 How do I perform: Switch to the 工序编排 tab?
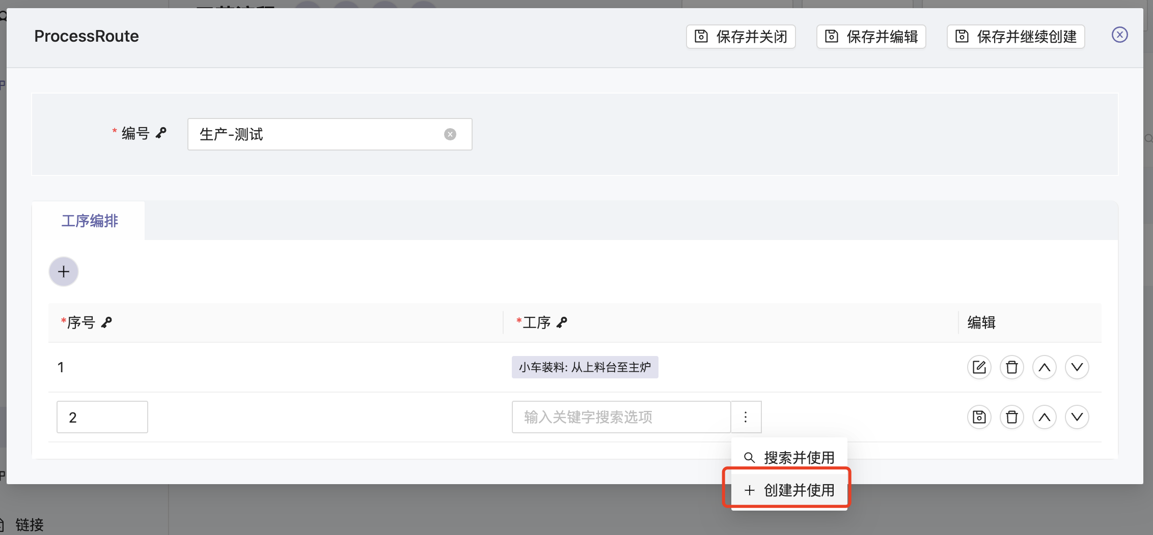pyautogui.click(x=90, y=221)
